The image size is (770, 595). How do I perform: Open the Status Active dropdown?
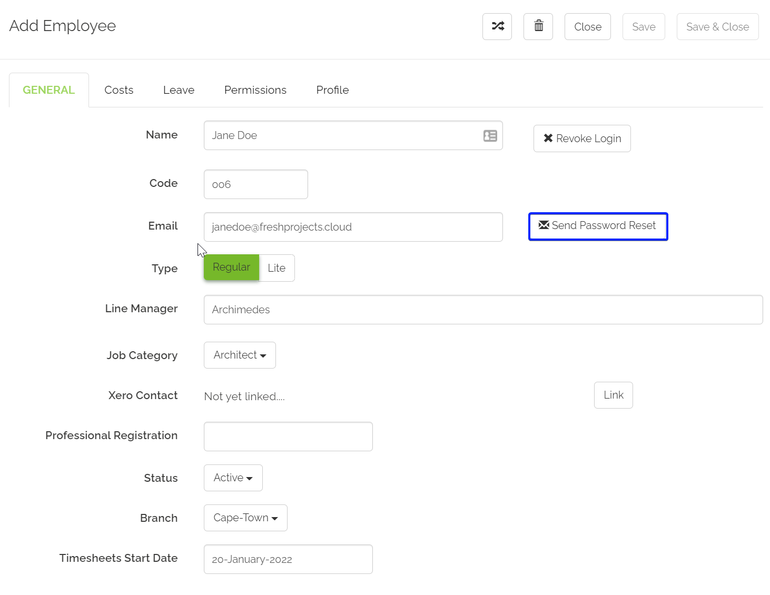[x=233, y=478]
